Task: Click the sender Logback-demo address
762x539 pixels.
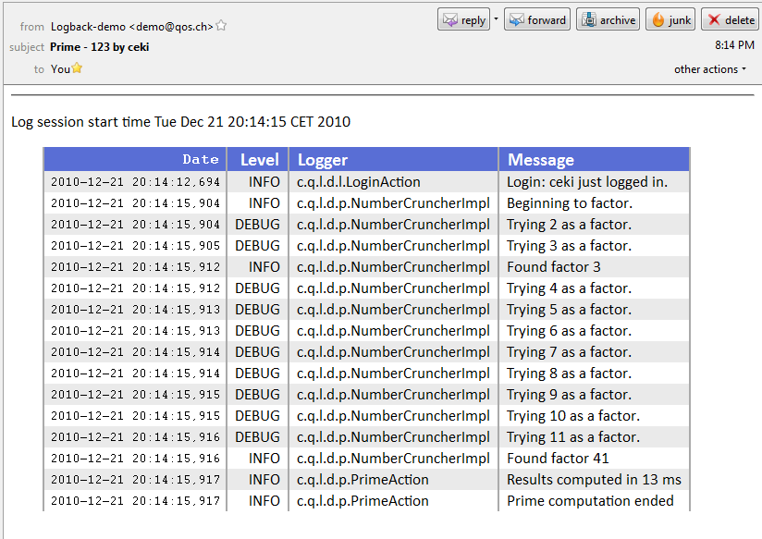Action: pos(131,27)
